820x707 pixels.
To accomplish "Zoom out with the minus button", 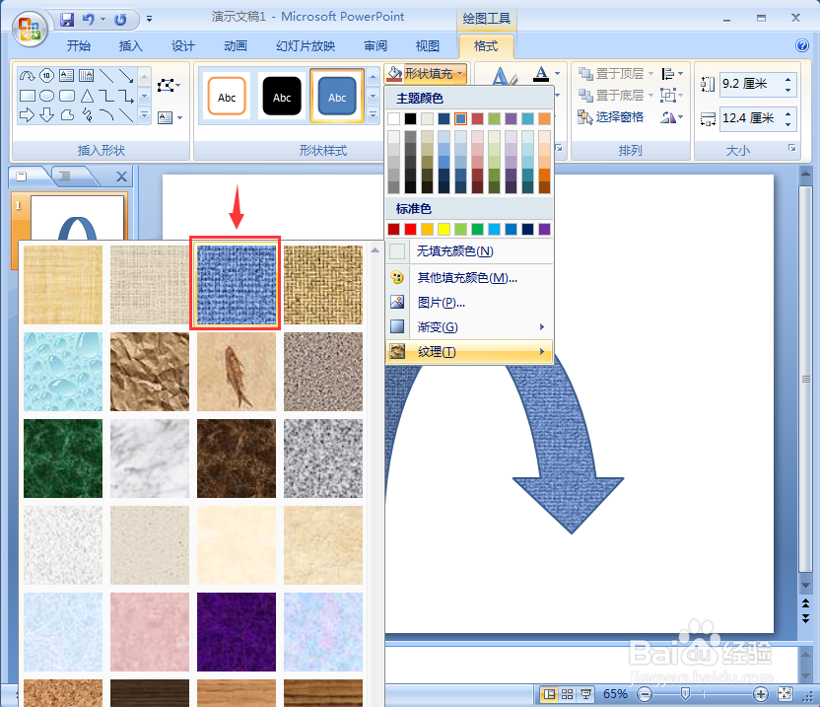I will tap(645, 694).
